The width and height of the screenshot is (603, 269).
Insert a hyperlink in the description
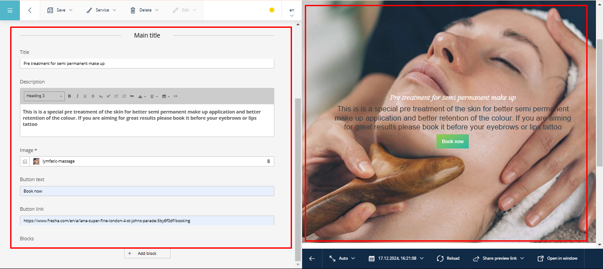(x=132, y=96)
